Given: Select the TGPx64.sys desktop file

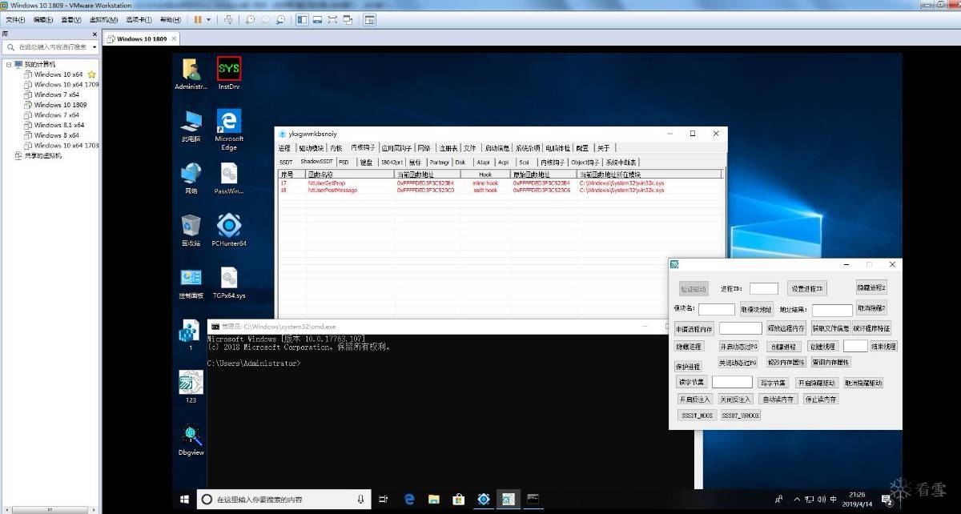Looking at the screenshot, I should (x=229, y=283).
